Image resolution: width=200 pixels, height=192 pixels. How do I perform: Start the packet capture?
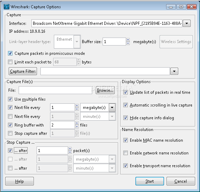click(x=150, y=181)
